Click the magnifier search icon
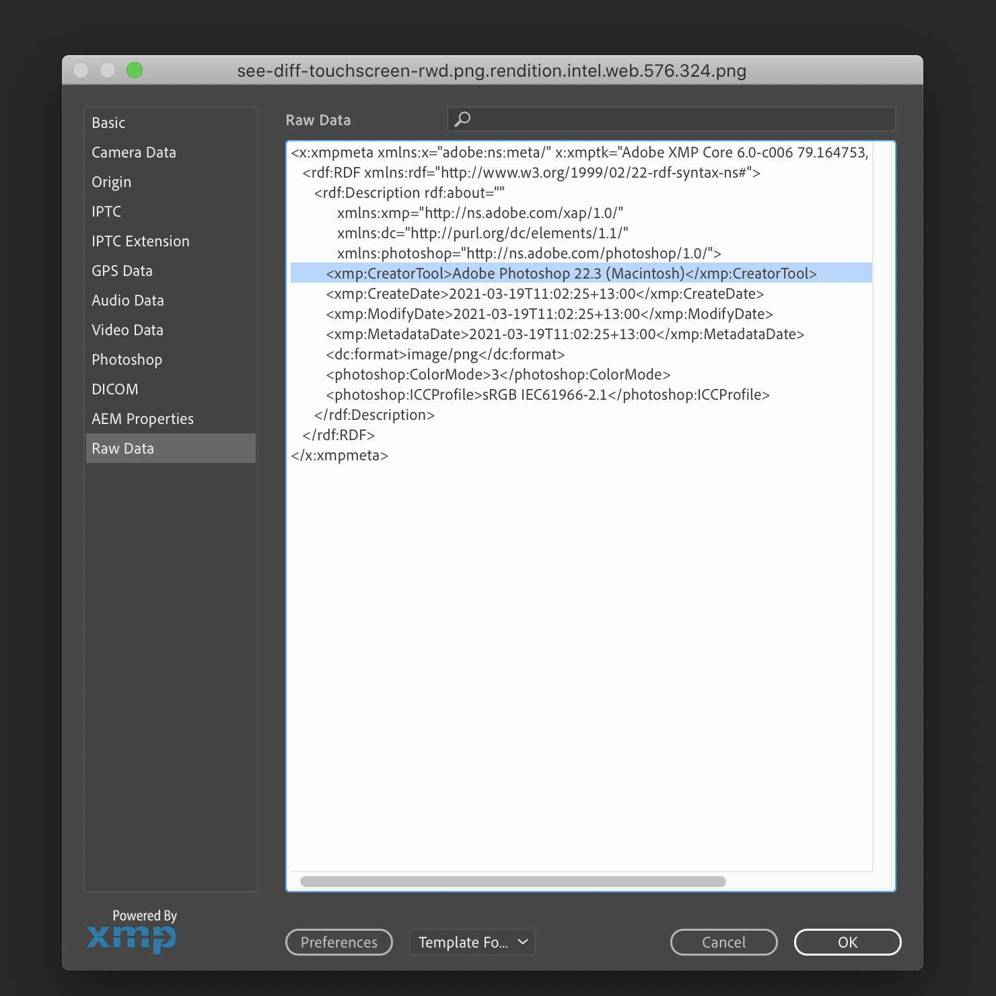The width and height of the screenshot is (996, 996). [462, 119]
